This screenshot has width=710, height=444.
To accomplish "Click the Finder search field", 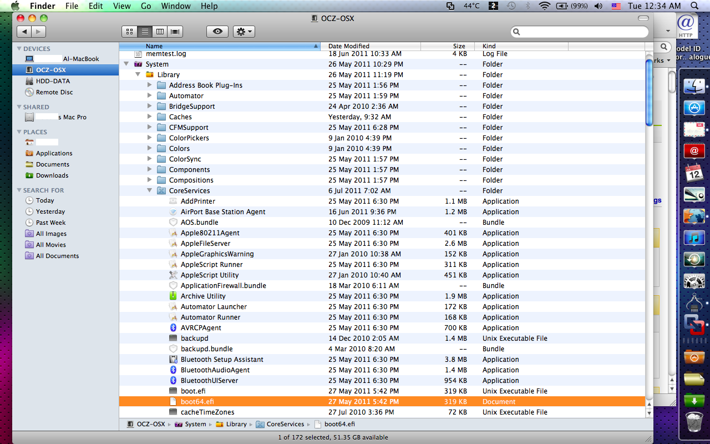I will pyautogui.click(x=579, y=32).
